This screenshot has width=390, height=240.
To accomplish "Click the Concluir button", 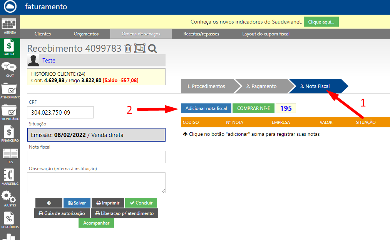I will [141, 203].
